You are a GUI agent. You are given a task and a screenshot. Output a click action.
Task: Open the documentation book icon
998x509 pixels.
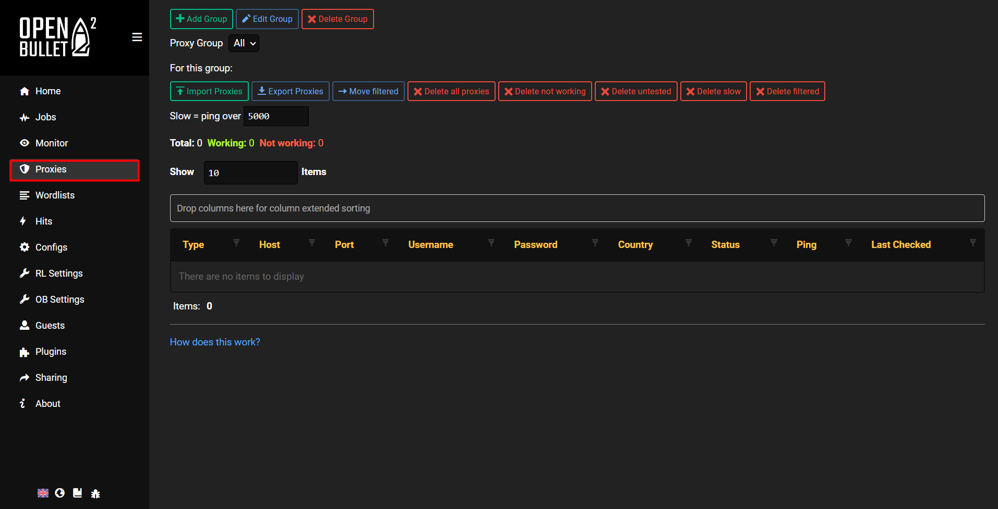tap(78, 493)
